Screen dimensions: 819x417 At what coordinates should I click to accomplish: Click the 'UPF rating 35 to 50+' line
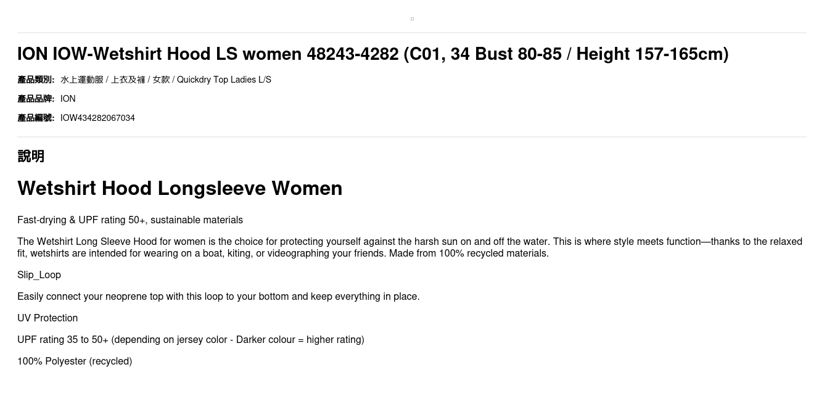(191, 340)
